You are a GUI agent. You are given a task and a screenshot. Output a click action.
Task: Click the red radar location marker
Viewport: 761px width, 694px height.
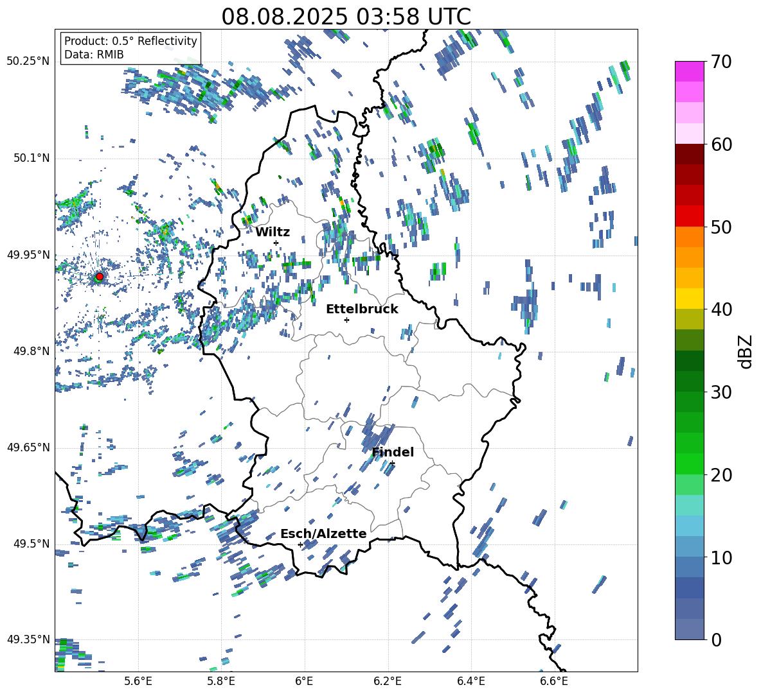tap(100, 277)
